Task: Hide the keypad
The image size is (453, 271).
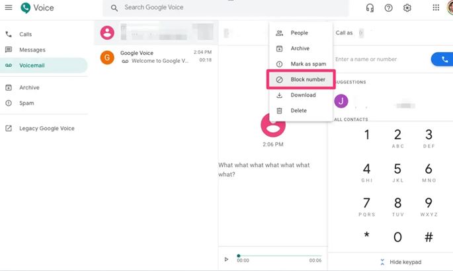Action: (x=401, y=262)
